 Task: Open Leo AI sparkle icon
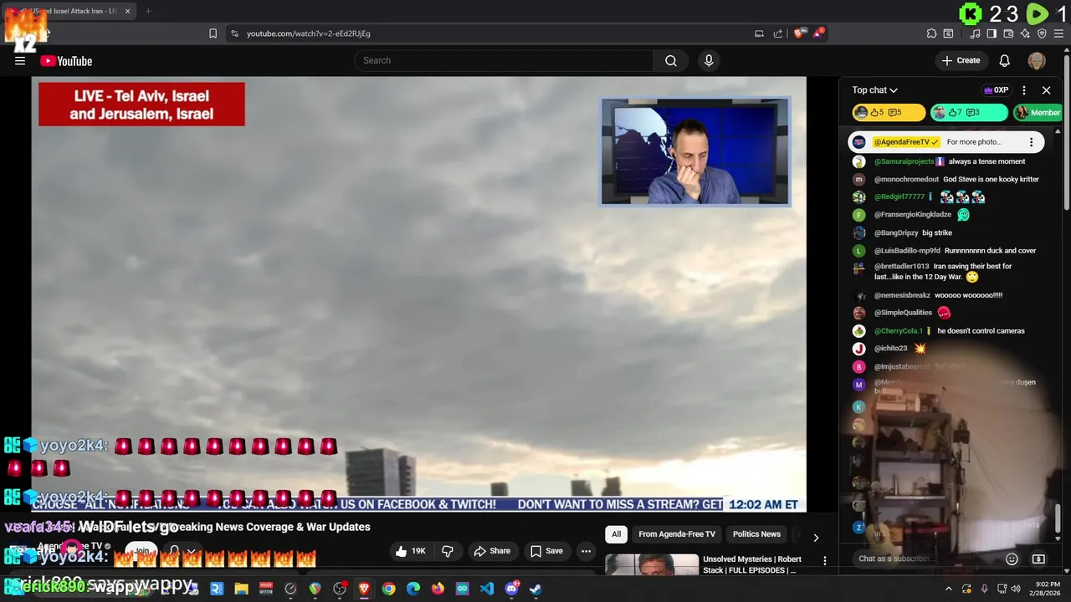point(1025,33)
